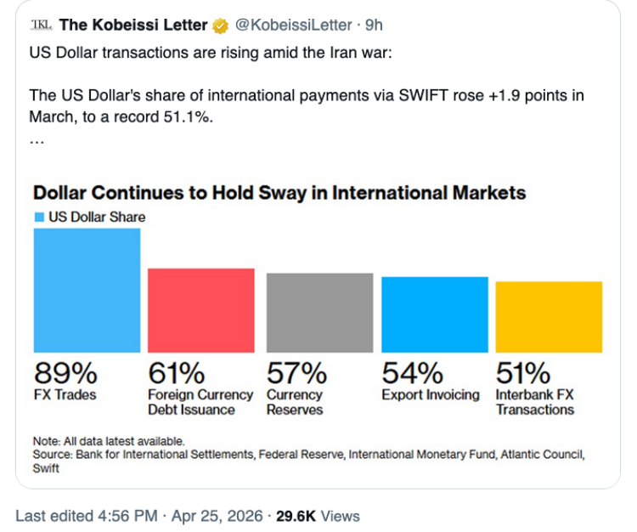Click The Kobeissi Letter TKL avatar logo

tap(41, 25)
